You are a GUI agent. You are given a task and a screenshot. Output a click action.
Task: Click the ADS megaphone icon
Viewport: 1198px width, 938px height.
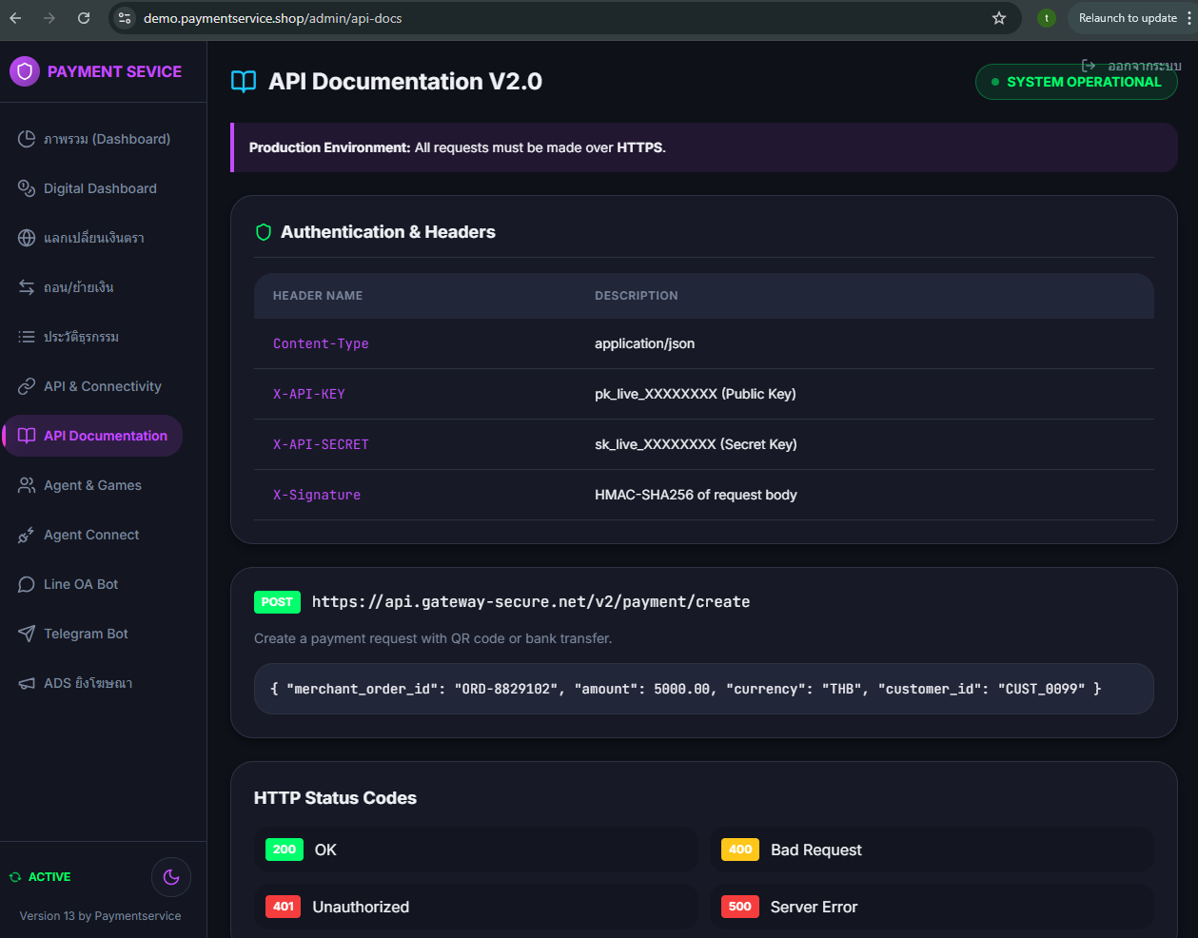27,683
